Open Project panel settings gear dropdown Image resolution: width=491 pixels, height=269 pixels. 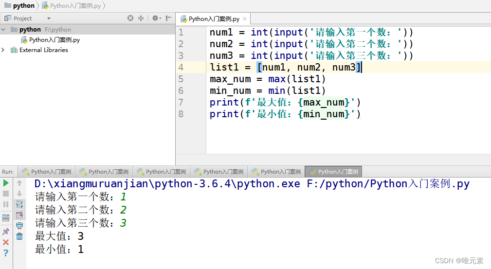tap(156, 18)
